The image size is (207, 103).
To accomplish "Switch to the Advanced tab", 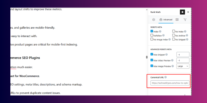I will [x=166, y=20].
